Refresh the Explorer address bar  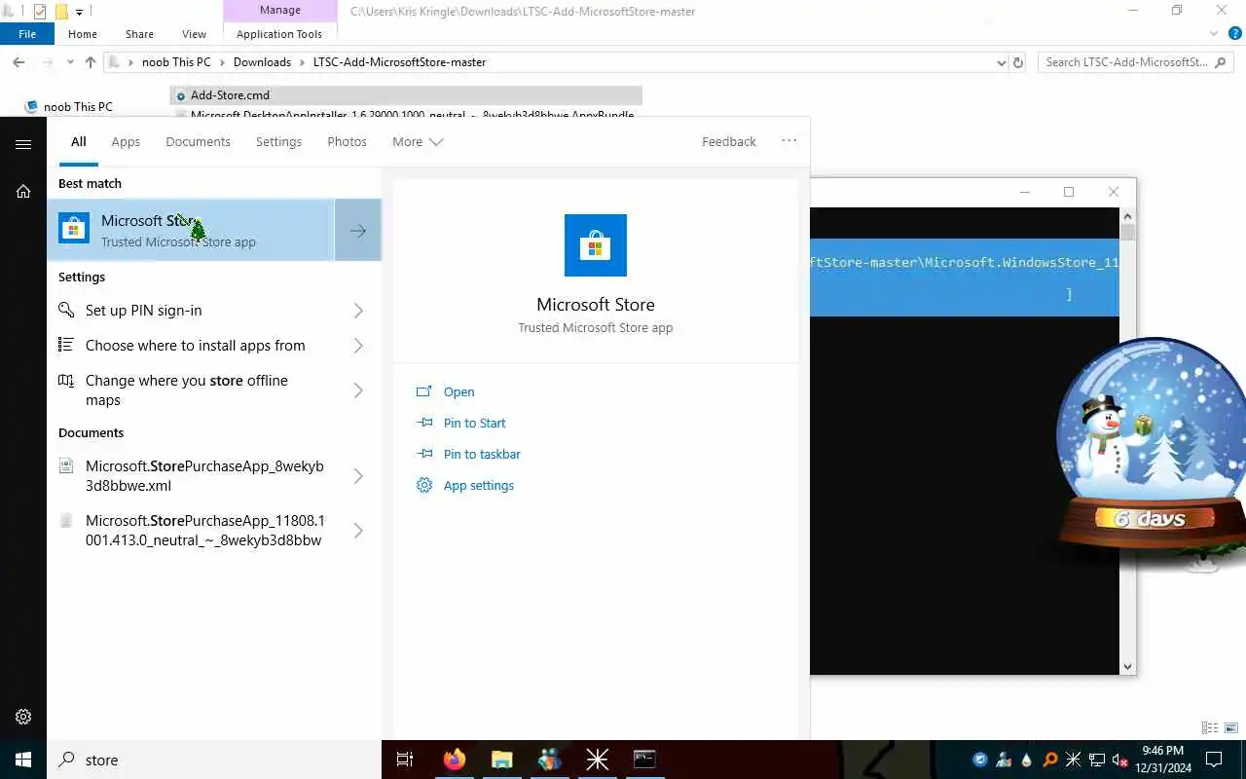1018,62
